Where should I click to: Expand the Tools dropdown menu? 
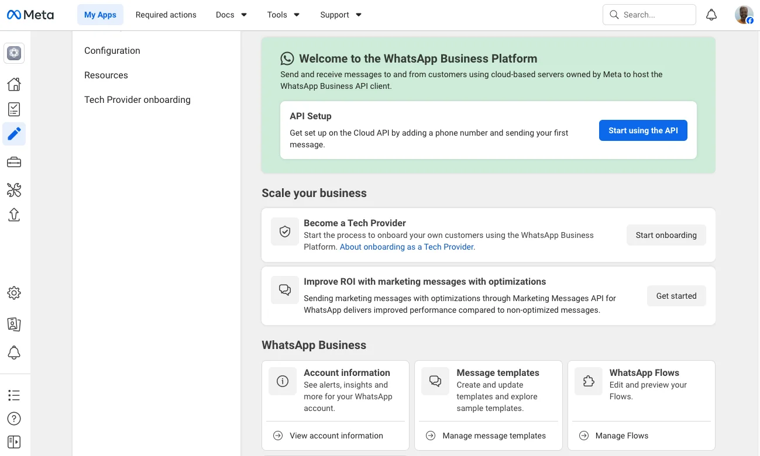point(283,15)
